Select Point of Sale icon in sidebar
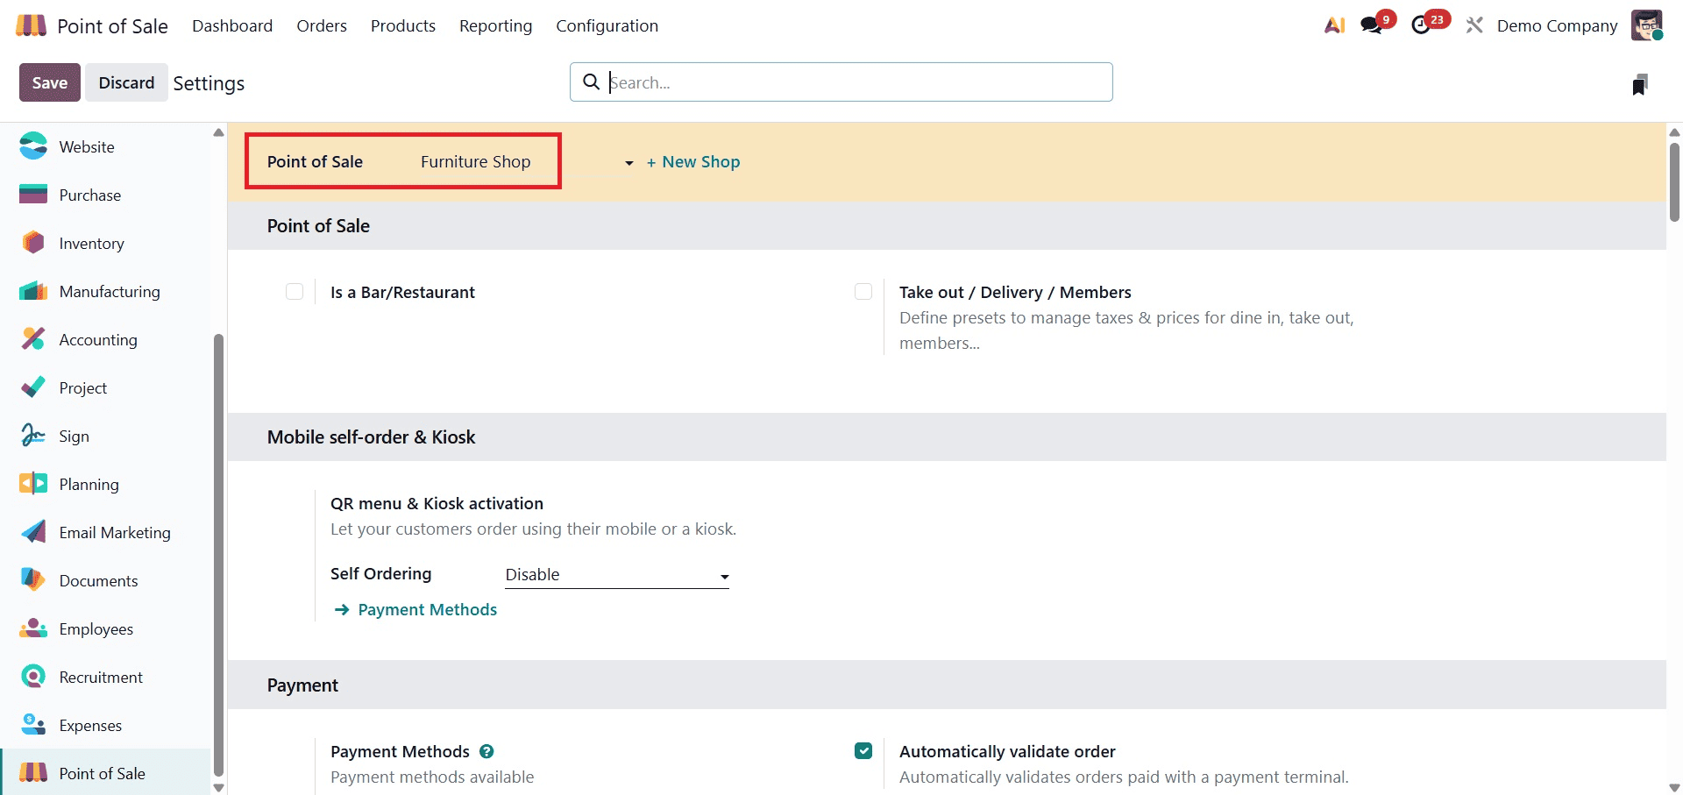This screenshot has height=795, width=1683. pyautogui.click(x=33, y=773)
